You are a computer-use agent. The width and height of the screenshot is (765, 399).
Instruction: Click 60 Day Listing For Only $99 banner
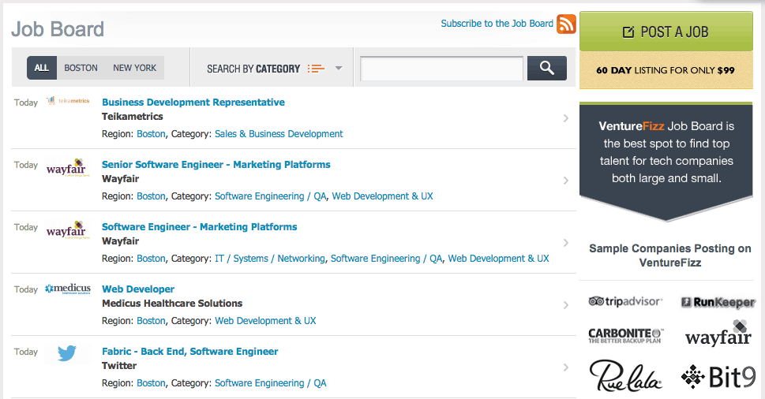click(x=666, y=70)
